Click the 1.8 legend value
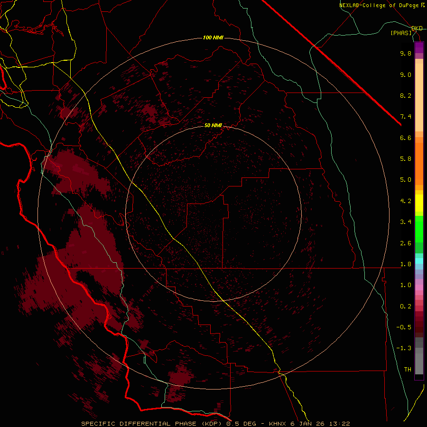The image size is (427, 427). click(x=406, y=264)
